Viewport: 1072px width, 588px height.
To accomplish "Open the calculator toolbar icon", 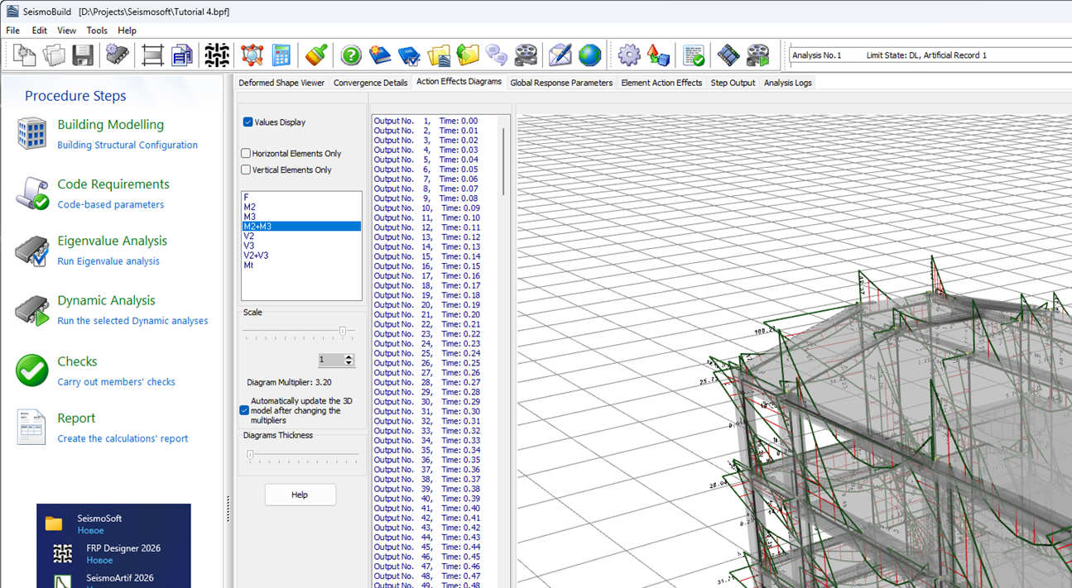I will coord(281,55).
